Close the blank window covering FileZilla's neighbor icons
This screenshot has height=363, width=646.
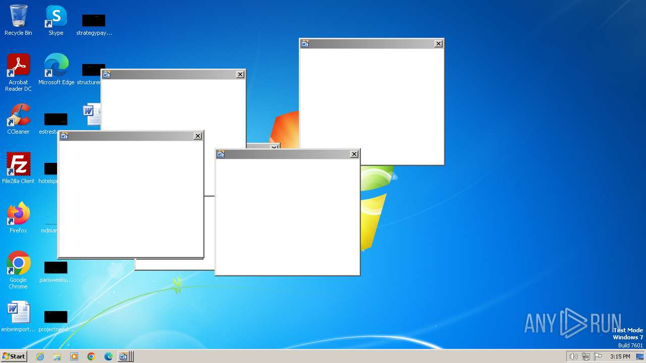(198, 136)
